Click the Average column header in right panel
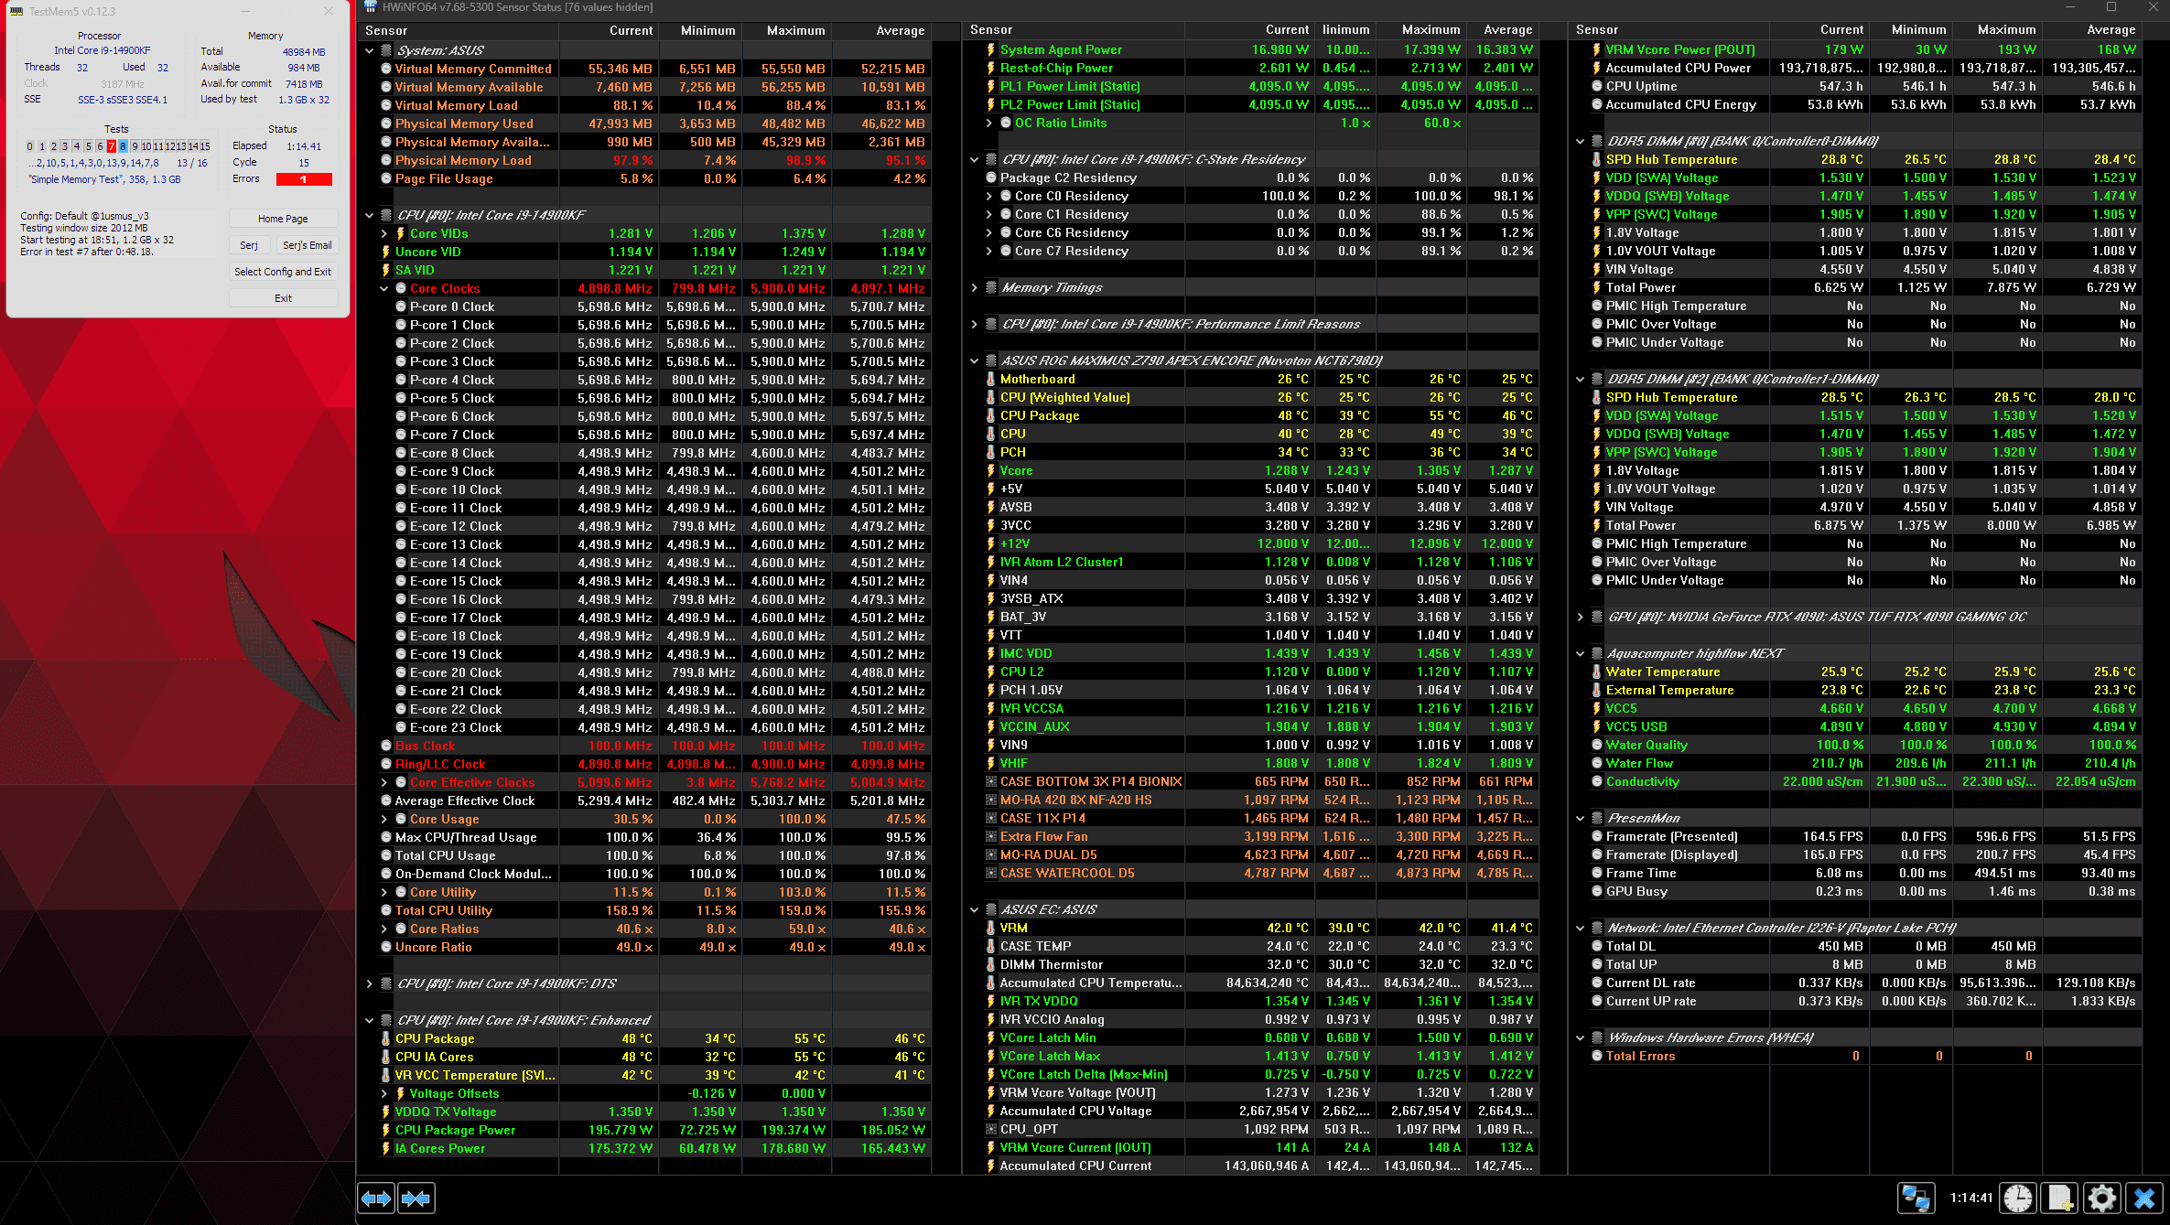 (2094, 29)
